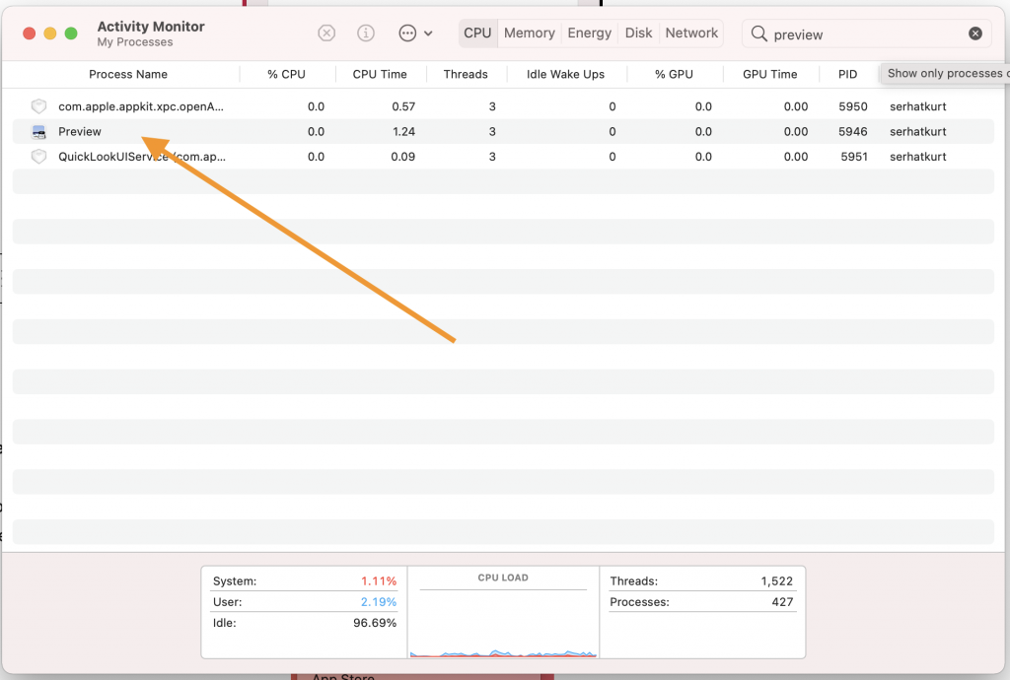Minimize the window with the yellow button
The height and width of the screenshot is (680, 1010).
pyautogui.click(x=50, y=34)
